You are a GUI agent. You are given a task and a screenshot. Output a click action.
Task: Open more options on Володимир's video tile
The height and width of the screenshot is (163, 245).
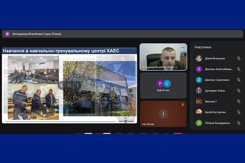tap(183, 48)
